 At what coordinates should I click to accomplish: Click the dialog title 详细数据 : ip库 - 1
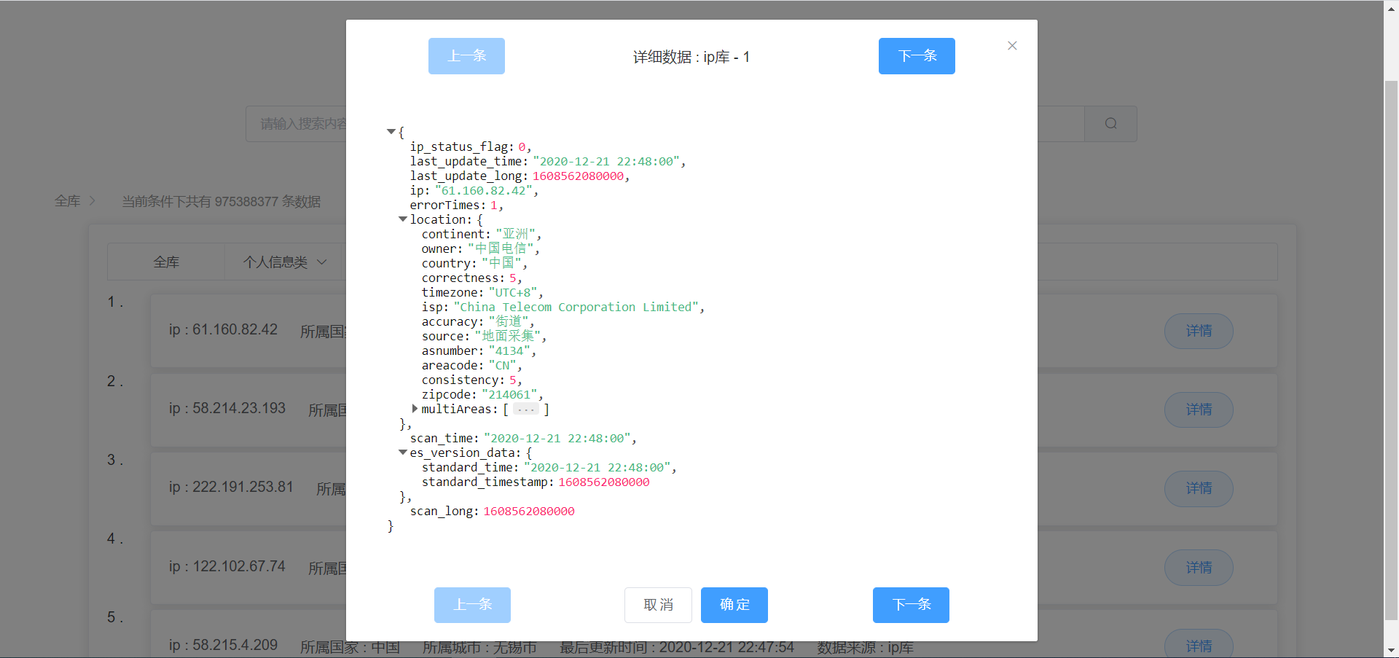691,57
